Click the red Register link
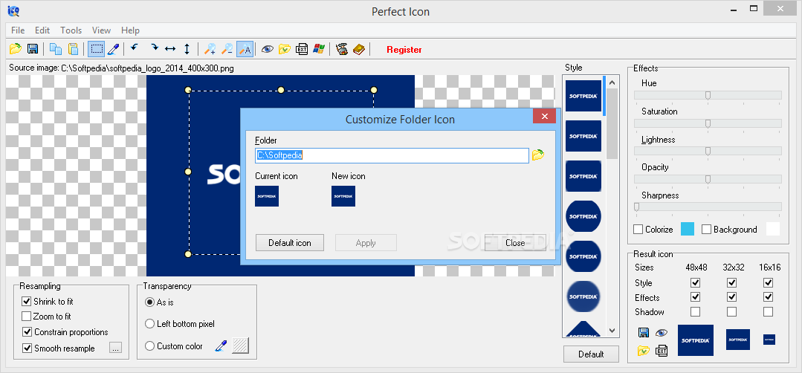The width and height of the screenshot is (802, 373). point(404,50)
